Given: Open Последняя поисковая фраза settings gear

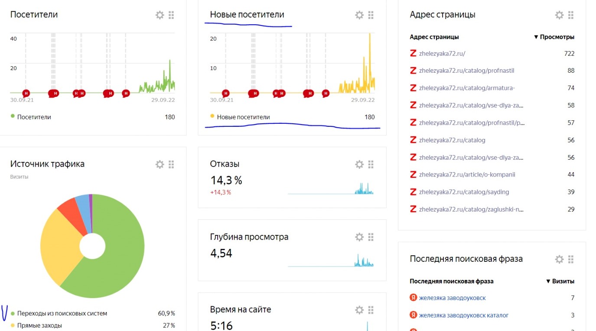Looking at the screenshot, I should [559, 259].
